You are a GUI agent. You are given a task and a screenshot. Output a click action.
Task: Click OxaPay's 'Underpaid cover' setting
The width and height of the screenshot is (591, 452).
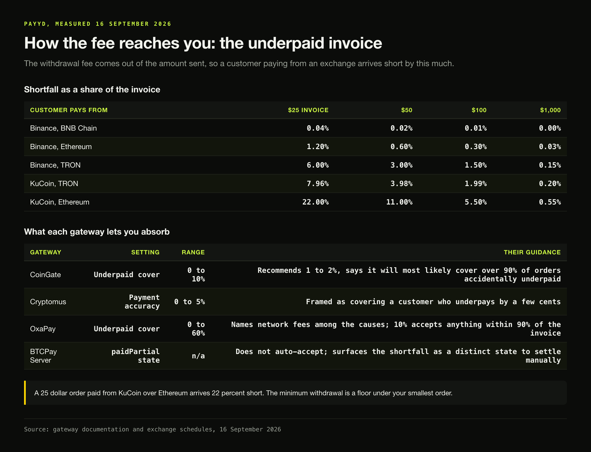127,329
